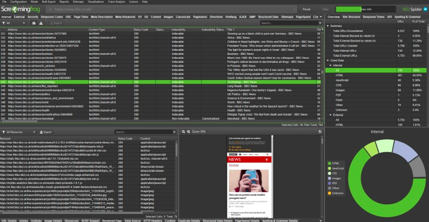Click the main table horizontal scrollbar

pos(19,121)
